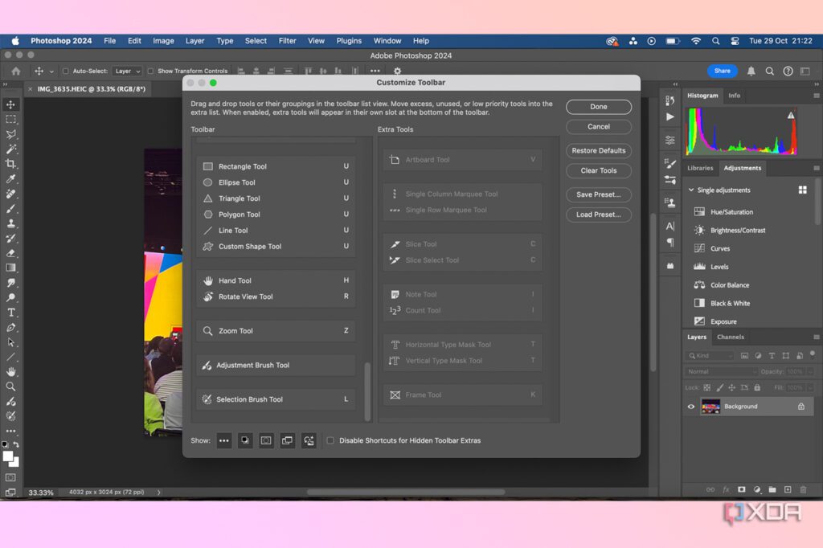Toggle the three-dots Show button in the dialog
This screenshot has height=548, width=823.
click(x=223, y=440)
